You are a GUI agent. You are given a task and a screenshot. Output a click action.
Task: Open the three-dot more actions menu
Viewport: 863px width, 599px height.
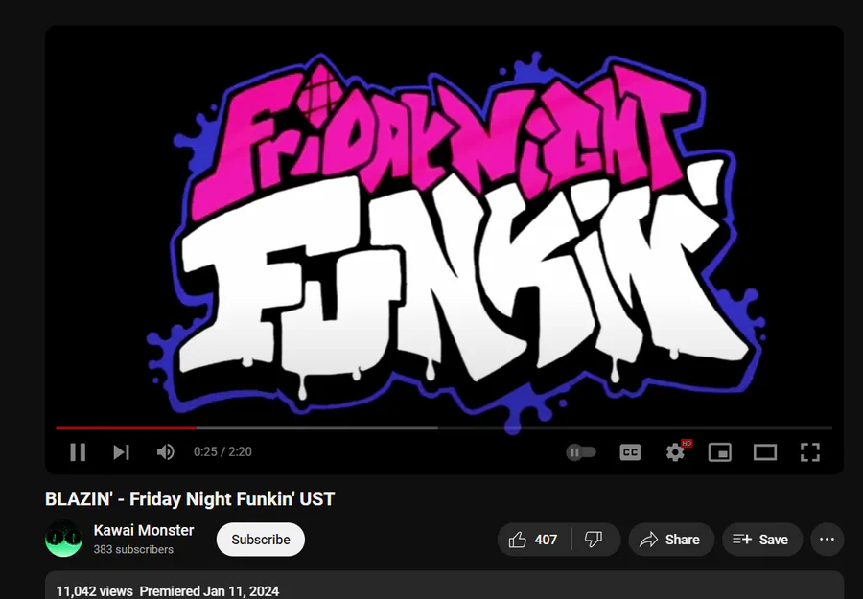828,540
